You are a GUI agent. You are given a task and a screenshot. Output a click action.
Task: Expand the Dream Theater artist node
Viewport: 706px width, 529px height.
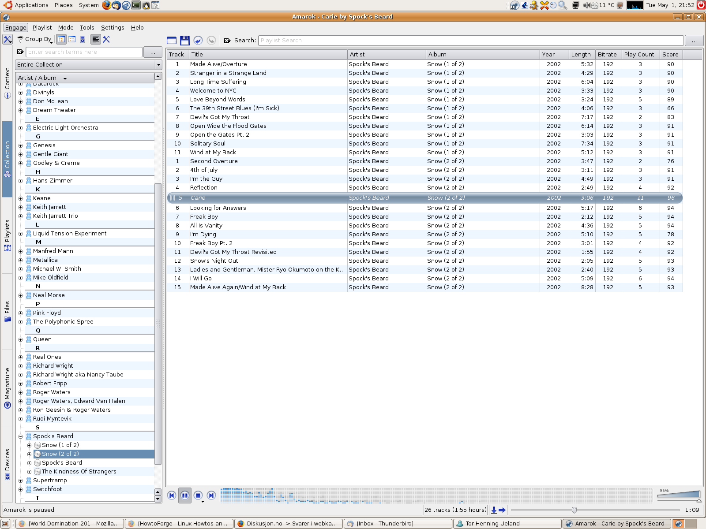click(x=20, y=110)
